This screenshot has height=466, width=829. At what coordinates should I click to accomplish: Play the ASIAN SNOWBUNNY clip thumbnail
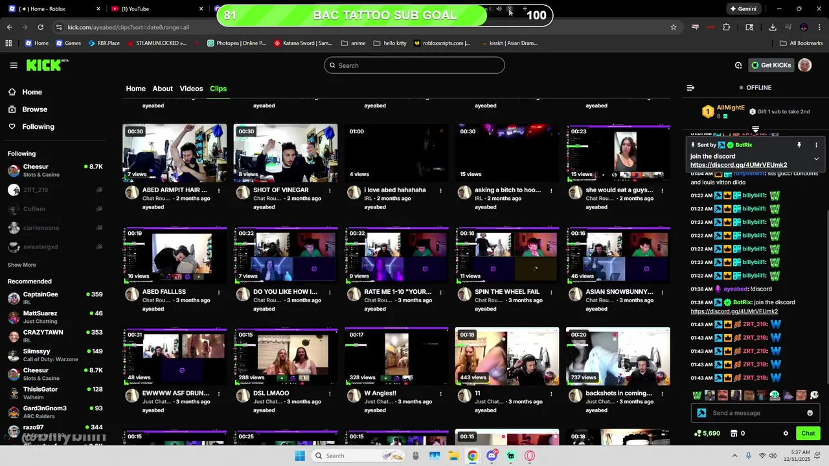pos(618,255)
